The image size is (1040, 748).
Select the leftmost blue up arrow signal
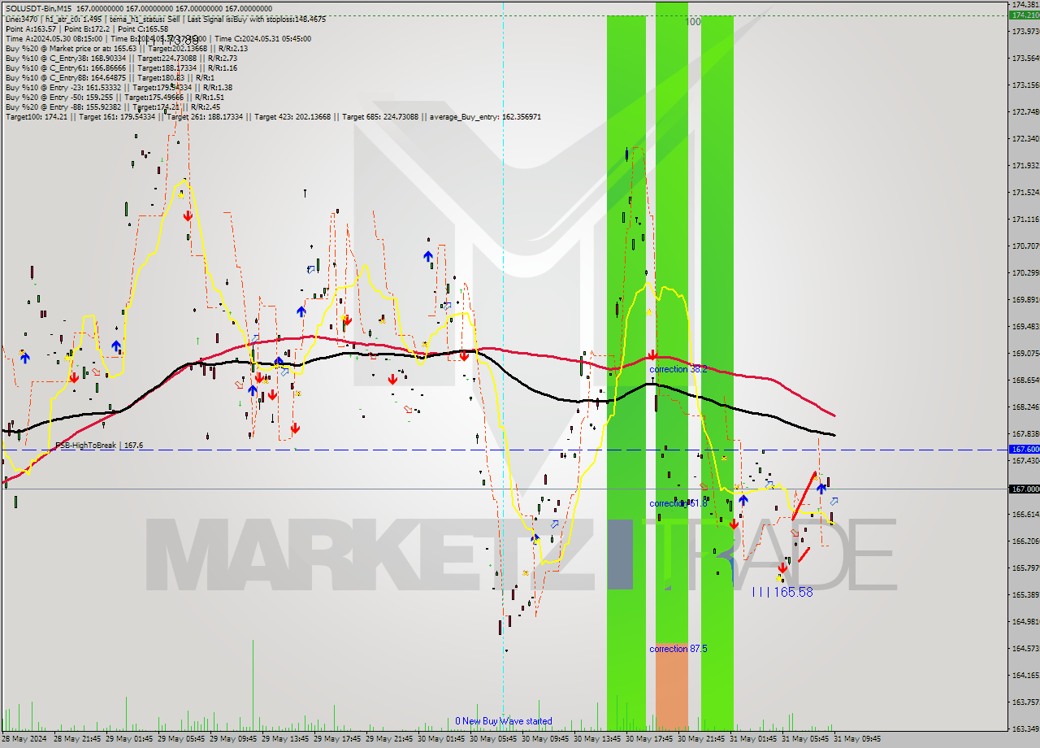pyautogui.click(x=25, y=358)
